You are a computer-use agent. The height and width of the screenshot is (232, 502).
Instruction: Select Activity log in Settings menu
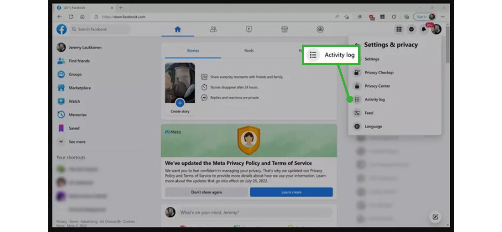(x=374, y=100)
